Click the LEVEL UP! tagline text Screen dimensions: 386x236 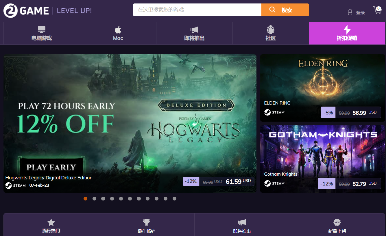[74, 11]
